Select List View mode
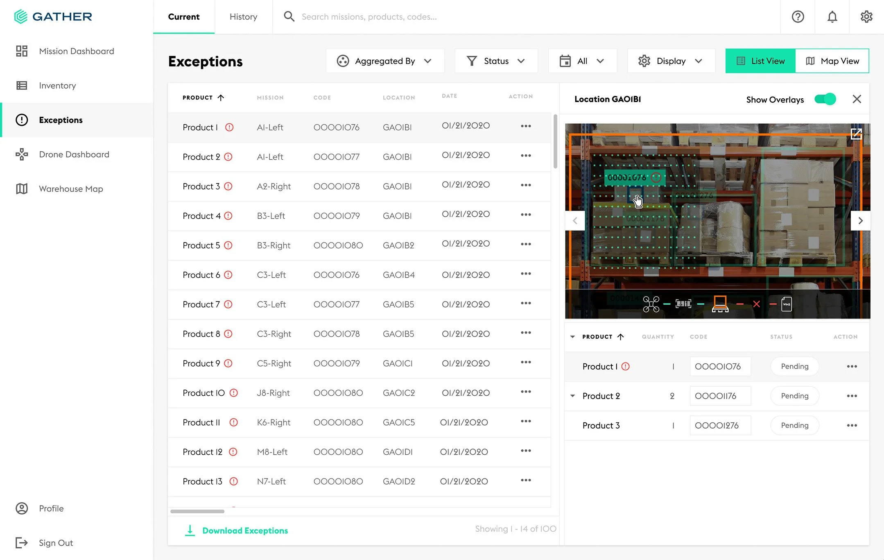This screenshot has height=560, width=884. click(x=760, y=61)
